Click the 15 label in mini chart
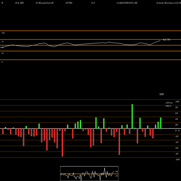Image resolution: width=181 pixels, height=181 pixels. pyautogui.click(x=117, y=176)
